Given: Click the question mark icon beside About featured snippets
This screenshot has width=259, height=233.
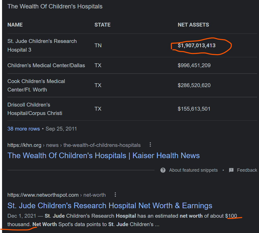Looking at the screenshot, I should click(163, 170).
